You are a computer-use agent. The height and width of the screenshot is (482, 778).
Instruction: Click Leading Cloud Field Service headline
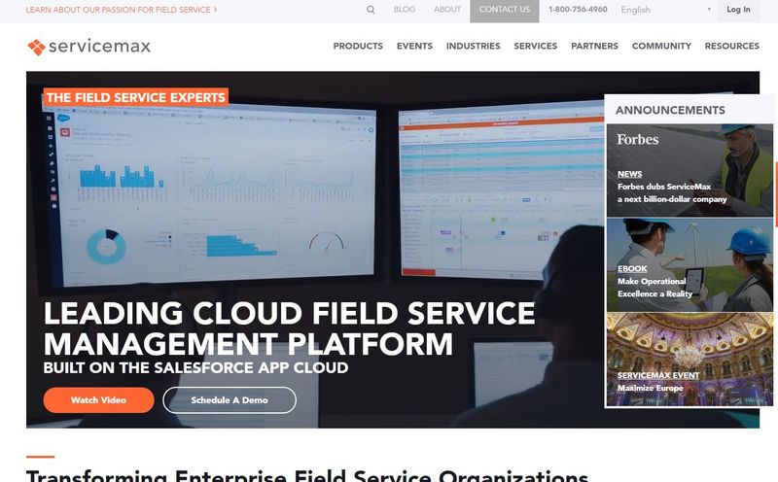tap(289, 328)
